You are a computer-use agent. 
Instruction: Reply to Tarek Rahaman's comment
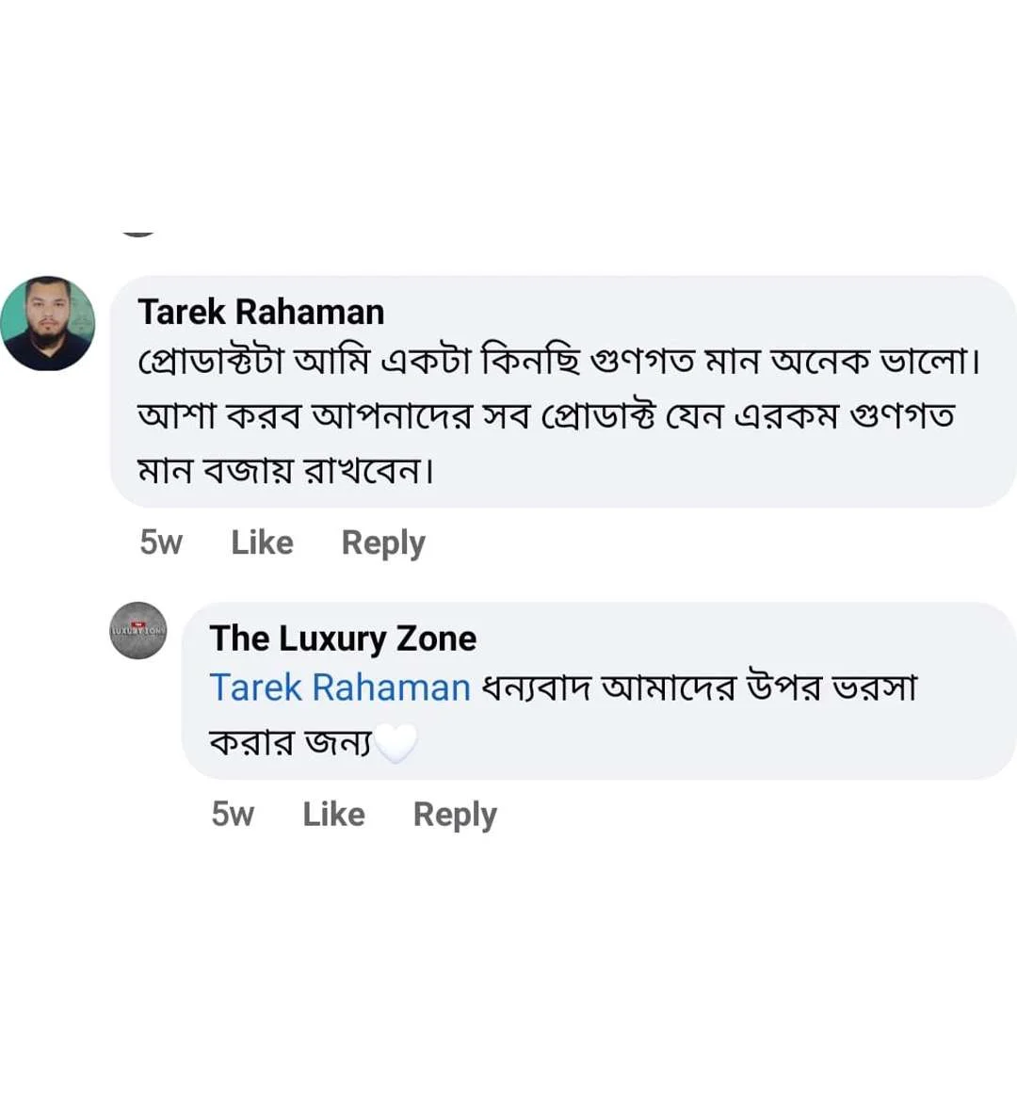pyautogui.click(x=383, y=543)
